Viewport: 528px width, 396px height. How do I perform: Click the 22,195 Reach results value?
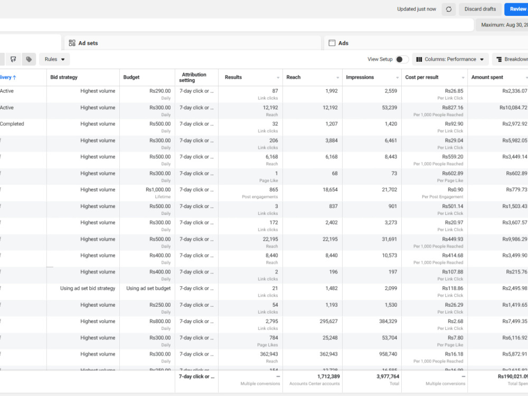coord(270,239)
